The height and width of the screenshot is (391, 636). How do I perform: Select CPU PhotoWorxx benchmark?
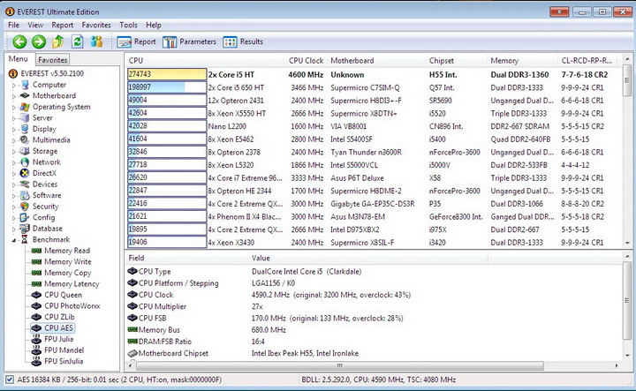(72, 306)
